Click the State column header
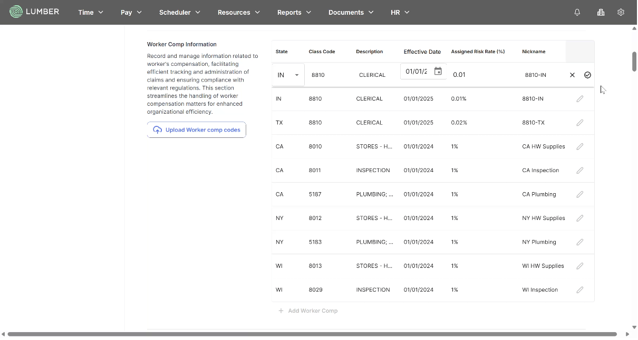The height and width of the screenshot is (340, 638). point(282,52)
